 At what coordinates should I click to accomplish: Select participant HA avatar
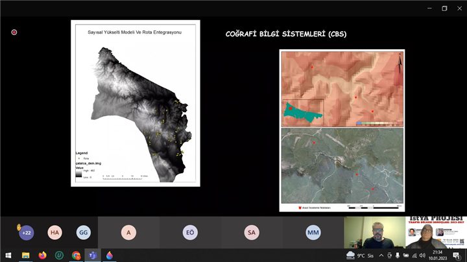pyautogui.click(x=54, y=233)
